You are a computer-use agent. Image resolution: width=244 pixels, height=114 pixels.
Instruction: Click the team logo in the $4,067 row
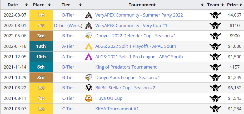(215, 15)
